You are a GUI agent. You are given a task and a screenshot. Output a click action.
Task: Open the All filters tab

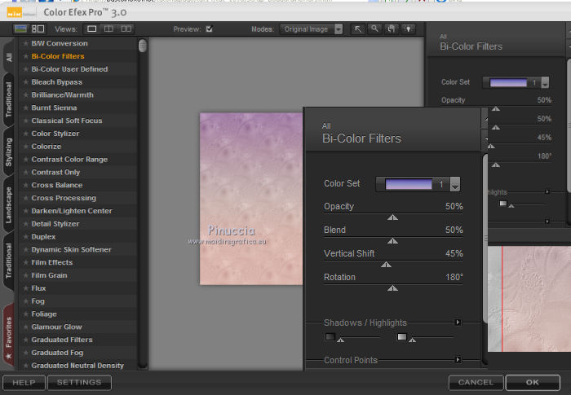tap(9, 57)
